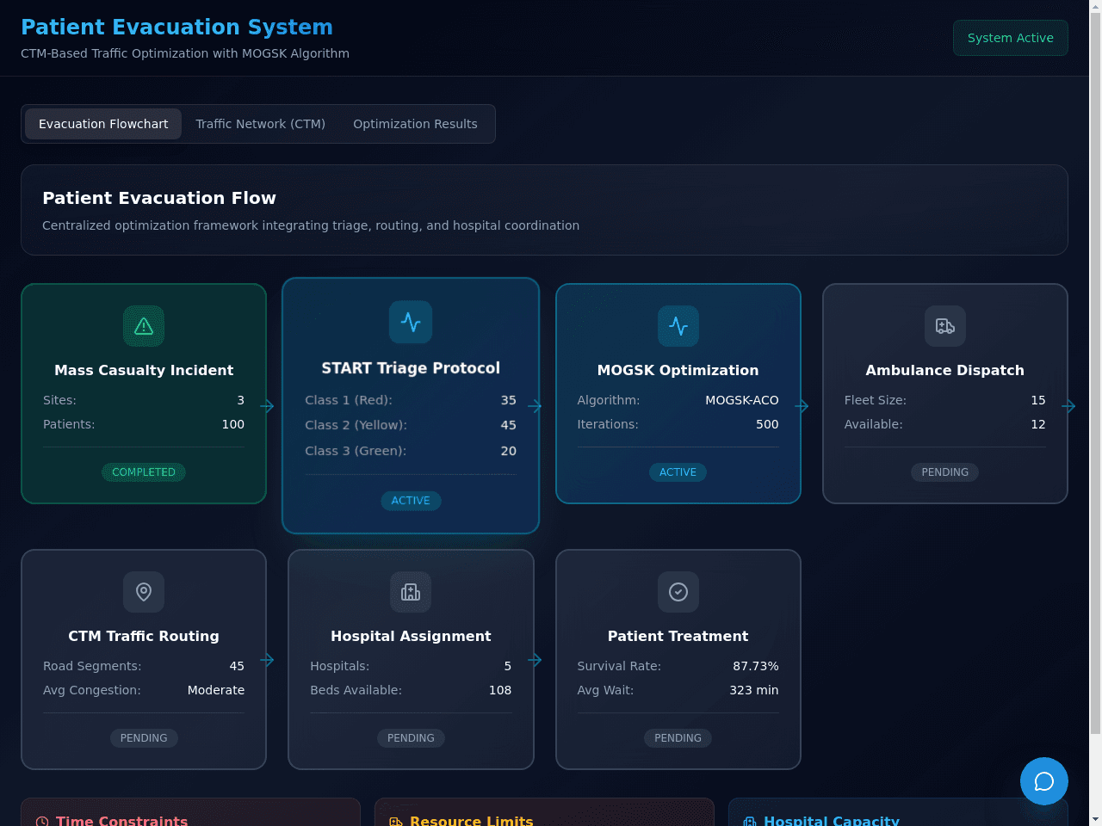Image resolution: width=1102 pixels, height=826 pixels.
Task: Click the PENDING badge on Ambulance Dispatch
Action: (x=945, y=472)
